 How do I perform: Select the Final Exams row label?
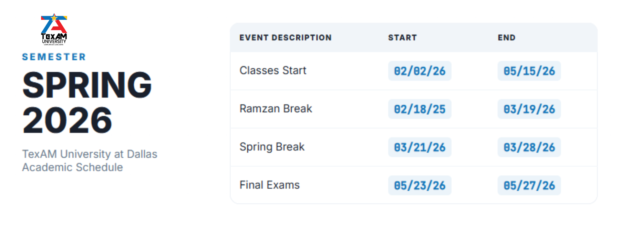coord(270,185)
